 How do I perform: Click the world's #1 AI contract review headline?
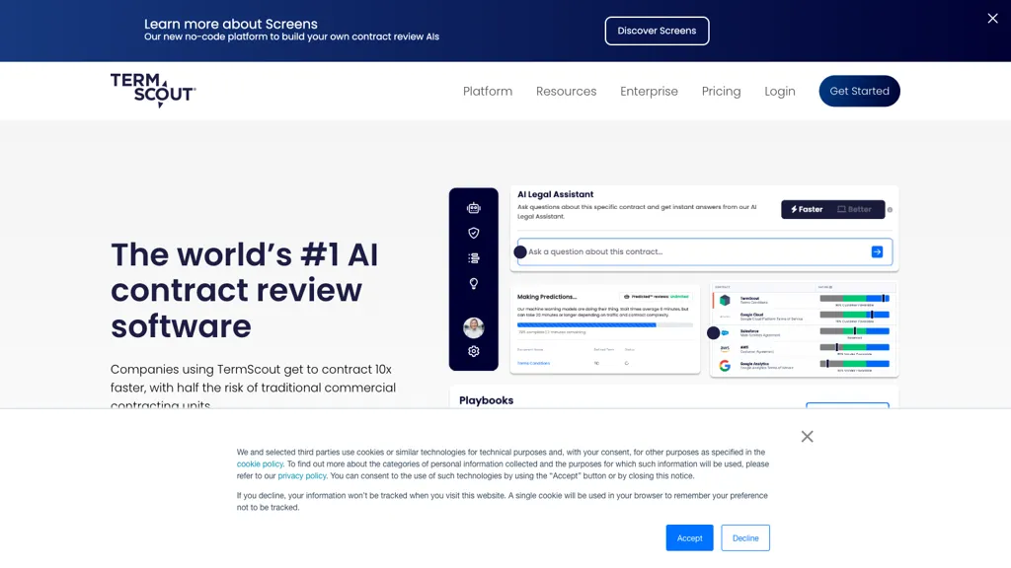pos(245,291)
